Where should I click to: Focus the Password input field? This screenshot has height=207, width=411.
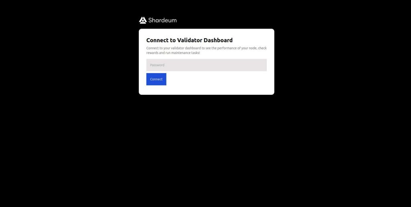click(x=207, y=65)
